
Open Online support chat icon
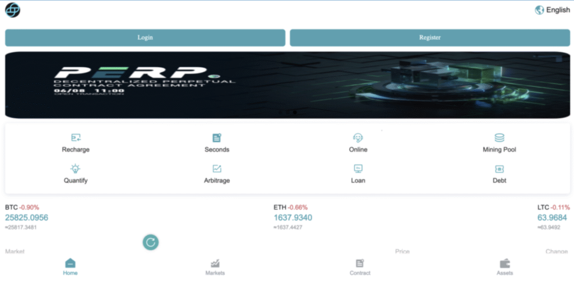pyautogui.click(x=358, y=138)
